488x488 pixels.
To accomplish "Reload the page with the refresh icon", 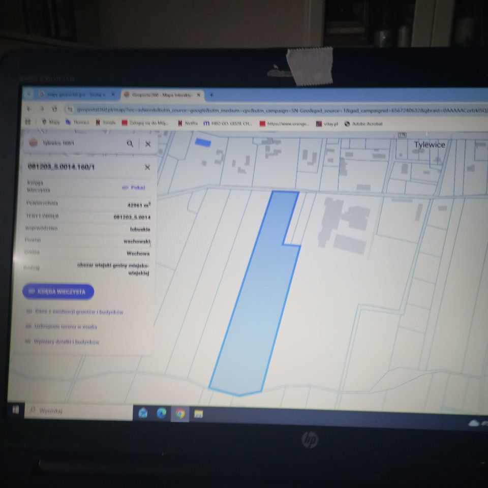I will pyautogui.click(x=55, y=109).
